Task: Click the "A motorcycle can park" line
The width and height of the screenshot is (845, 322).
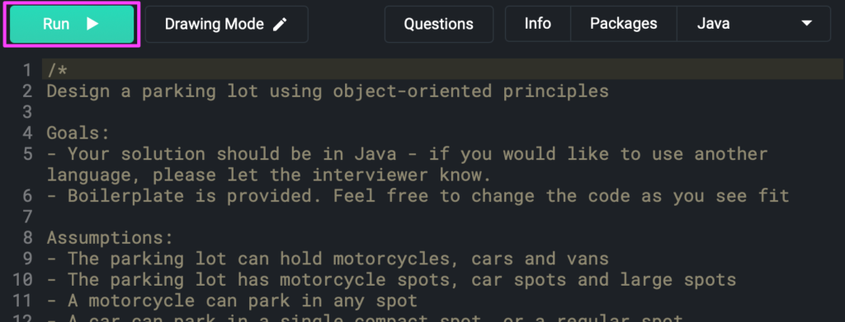Action: (232, 301)
